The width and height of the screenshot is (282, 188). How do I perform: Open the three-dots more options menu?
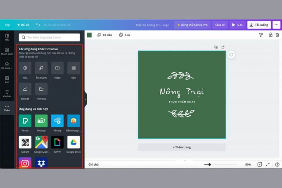pos(276,25)
